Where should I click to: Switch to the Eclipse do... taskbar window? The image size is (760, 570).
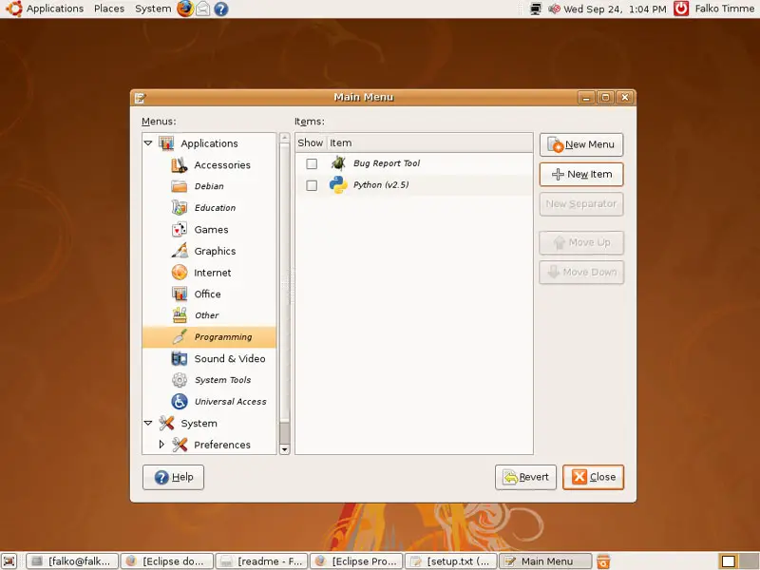(x=167, y=560)
